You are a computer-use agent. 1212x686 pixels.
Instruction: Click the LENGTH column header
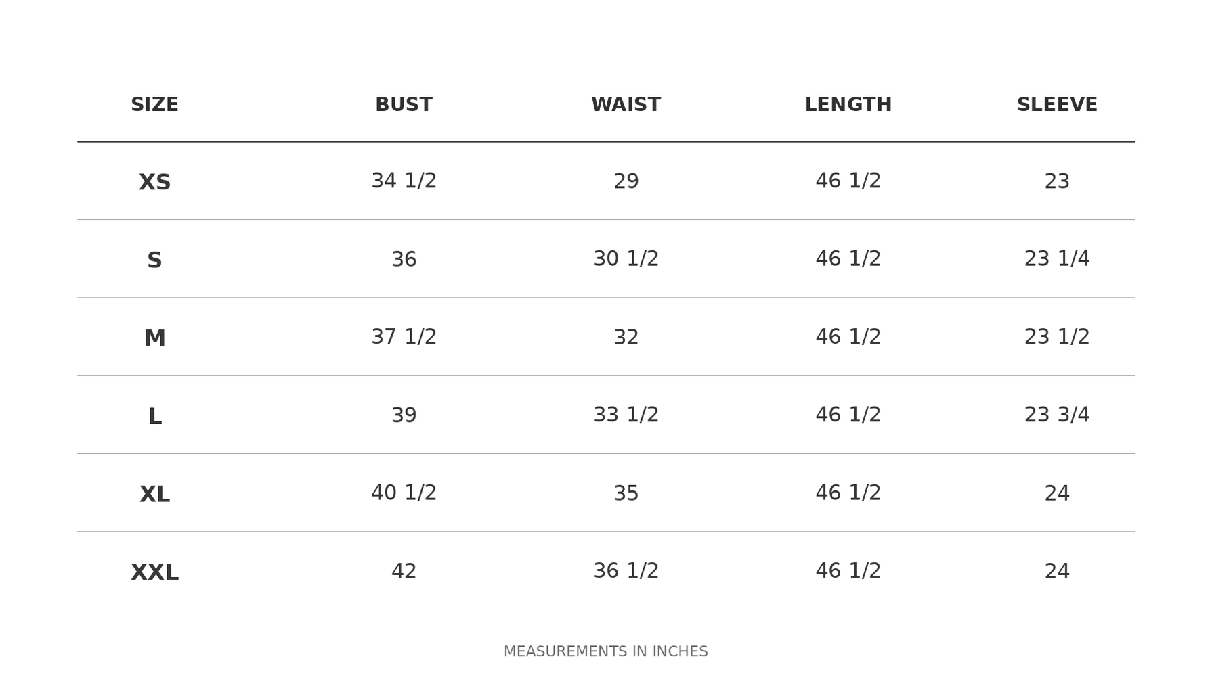848,105
